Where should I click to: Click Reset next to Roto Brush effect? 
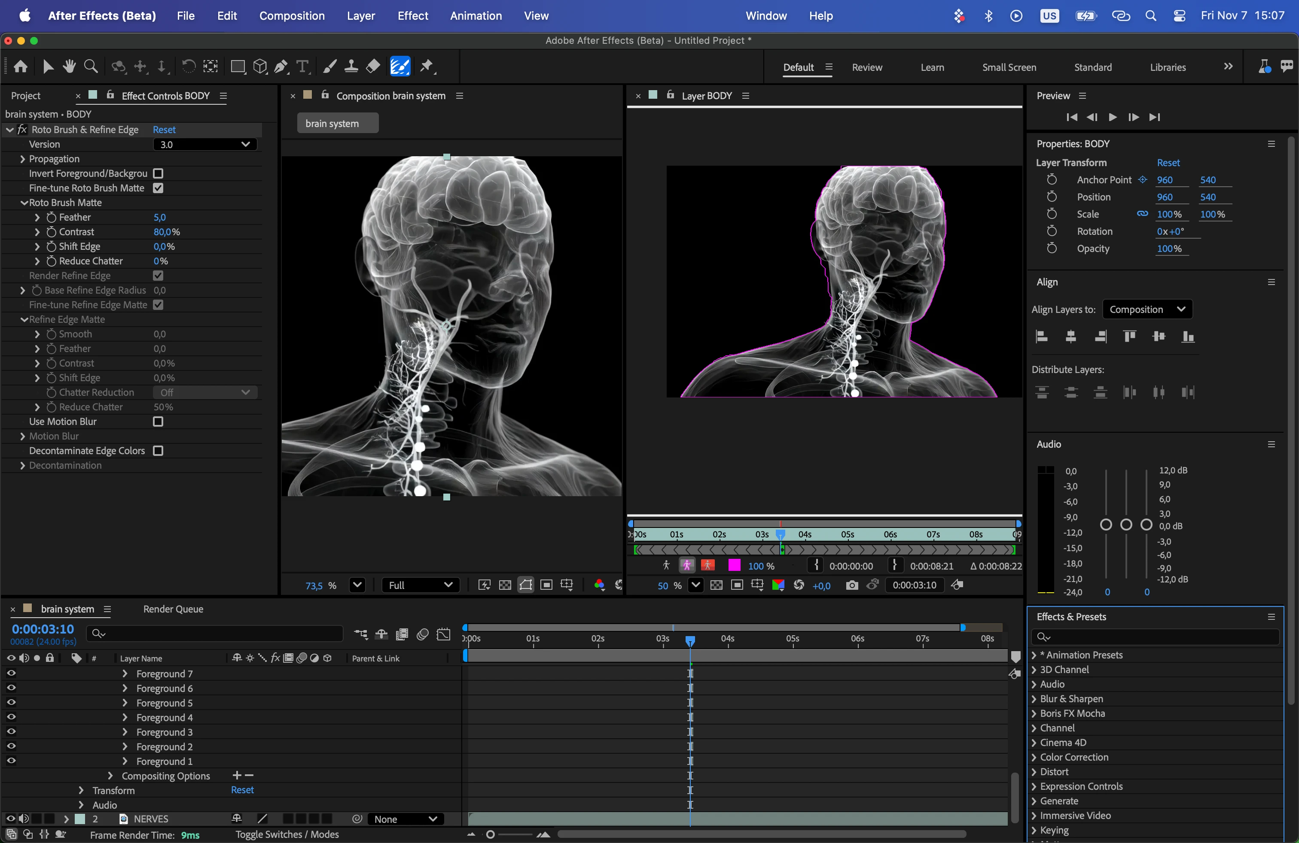(164, 130)
